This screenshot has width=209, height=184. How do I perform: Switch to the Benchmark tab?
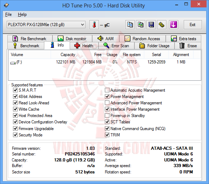coord(26,46)
